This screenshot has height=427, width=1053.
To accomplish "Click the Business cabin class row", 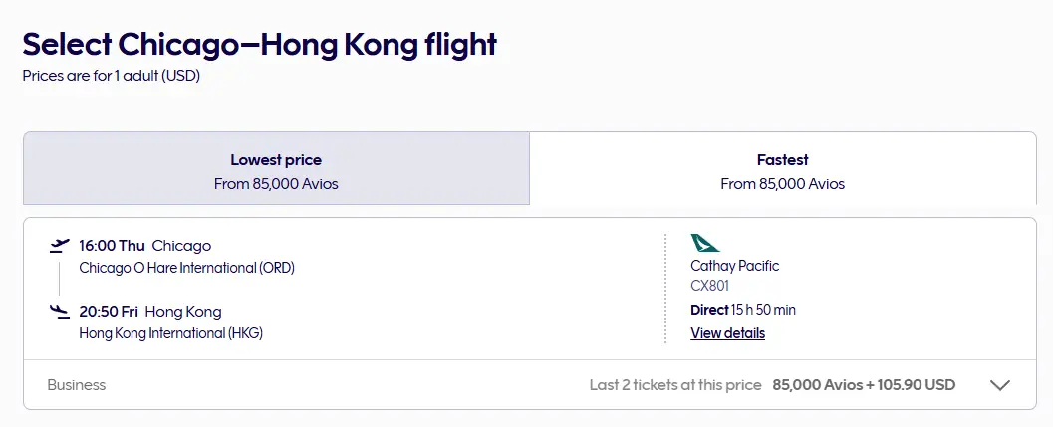I will [x=530, y=385].
